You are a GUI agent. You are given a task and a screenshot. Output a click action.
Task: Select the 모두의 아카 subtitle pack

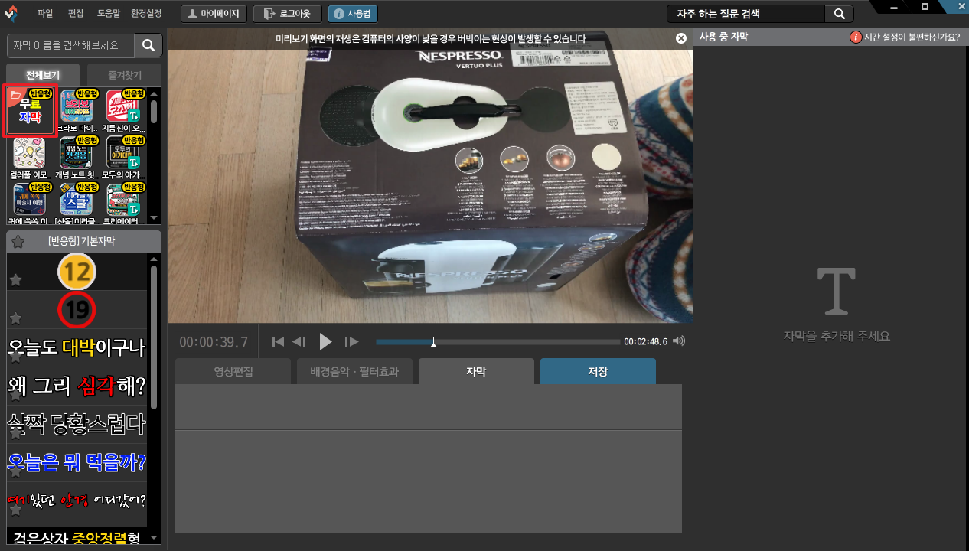122,158
